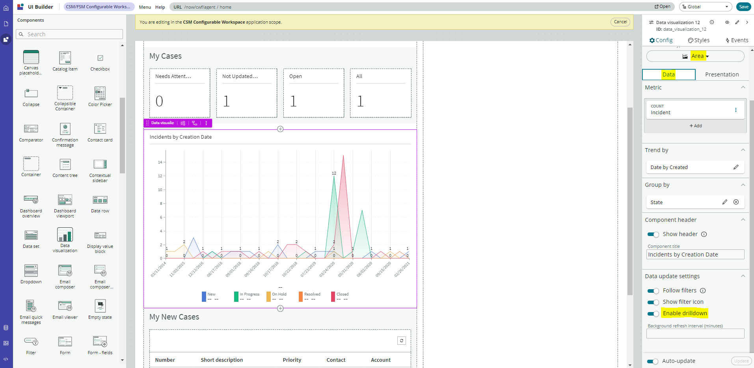Screen dimensions: 754x368
Task: Click the blue New legend color swatch
Action: [204, 297]
